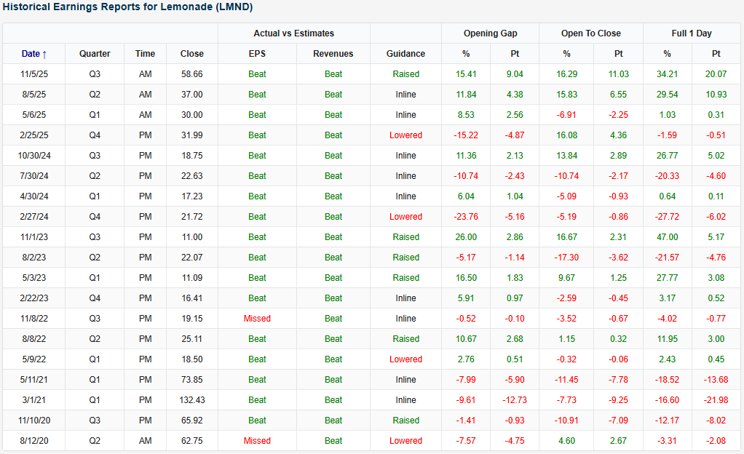
Task: Select the 11/5/25 date cell
Action: pos(33,74)
